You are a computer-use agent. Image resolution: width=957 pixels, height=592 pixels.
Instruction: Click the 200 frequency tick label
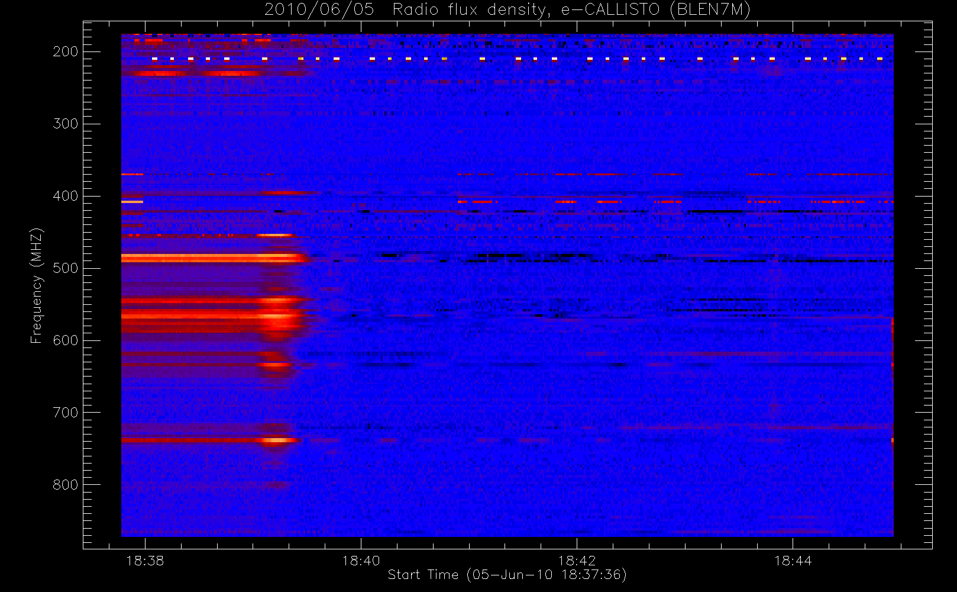pos(66,52)
